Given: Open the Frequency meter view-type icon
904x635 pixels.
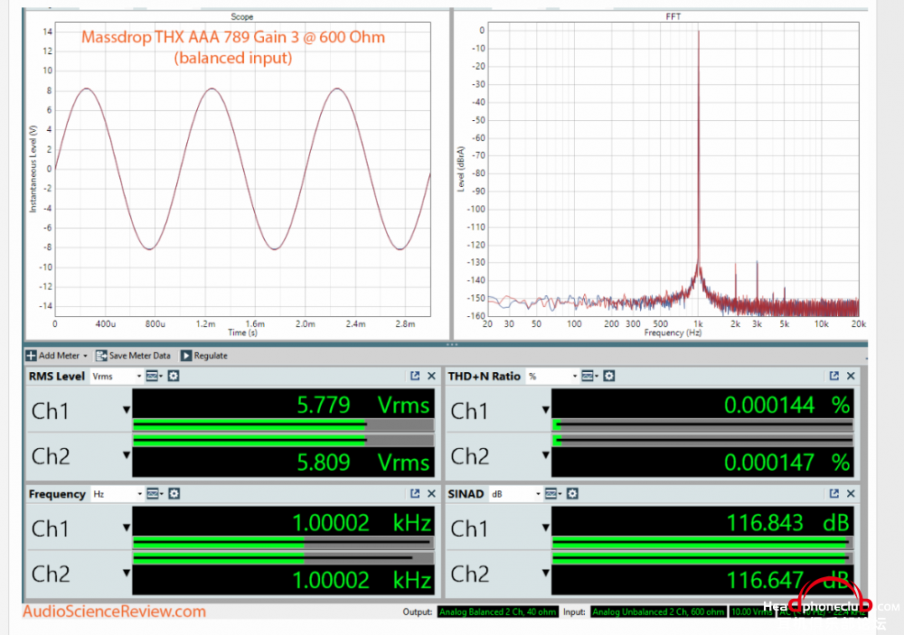Looking at the screenshot, I should coord(155,494).
